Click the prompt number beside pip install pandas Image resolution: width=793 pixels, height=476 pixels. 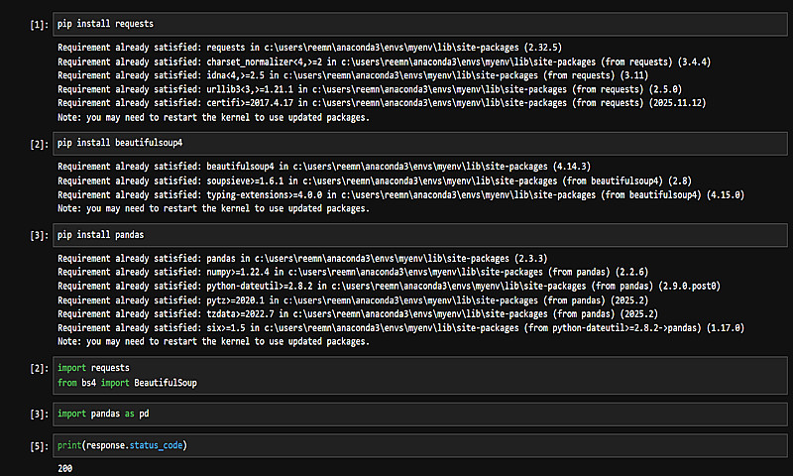click(37, 237)
